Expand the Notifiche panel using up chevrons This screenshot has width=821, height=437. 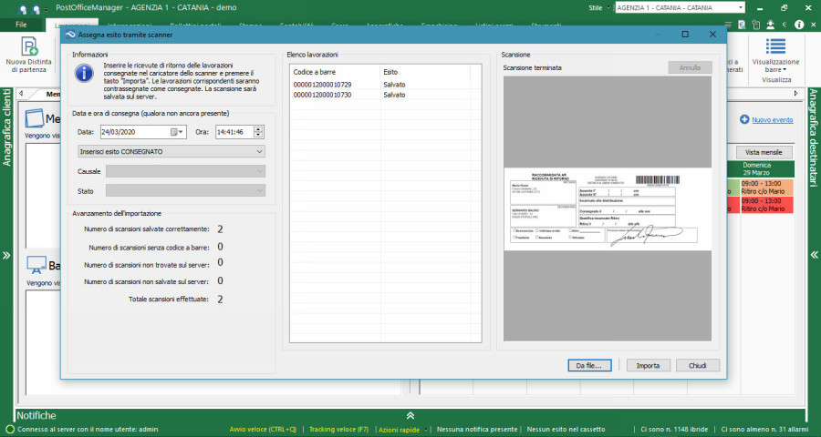(410, 415)
